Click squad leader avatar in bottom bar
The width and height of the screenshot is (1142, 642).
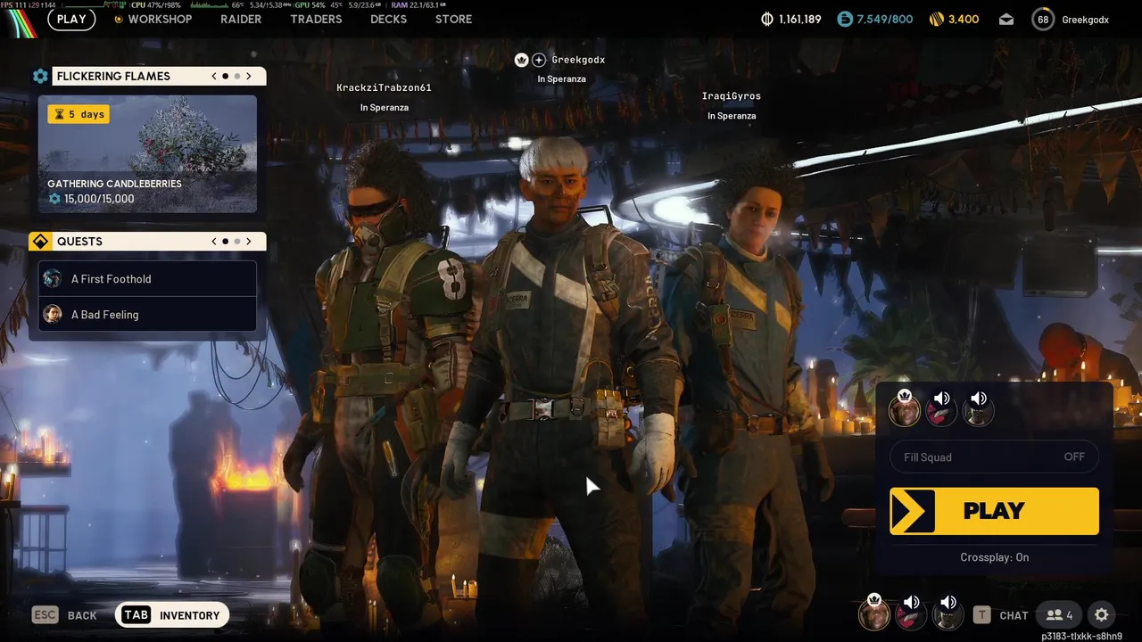point(874,613)
